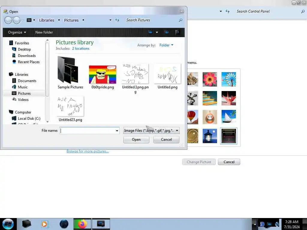This screenshot has width=307, height=230.
Task: Open the help icon in the toolbar
Action: pos(177,32)
